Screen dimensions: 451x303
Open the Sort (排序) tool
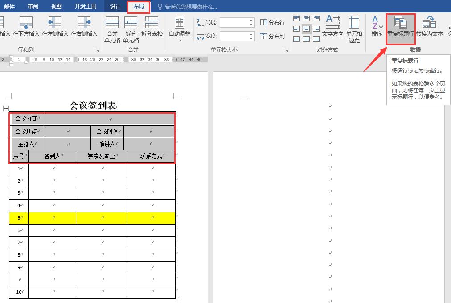pos(377,28)
